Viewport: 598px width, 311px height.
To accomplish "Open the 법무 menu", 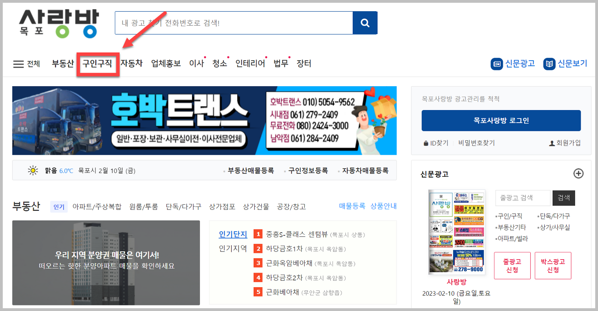I will click(x=281, y=63).
